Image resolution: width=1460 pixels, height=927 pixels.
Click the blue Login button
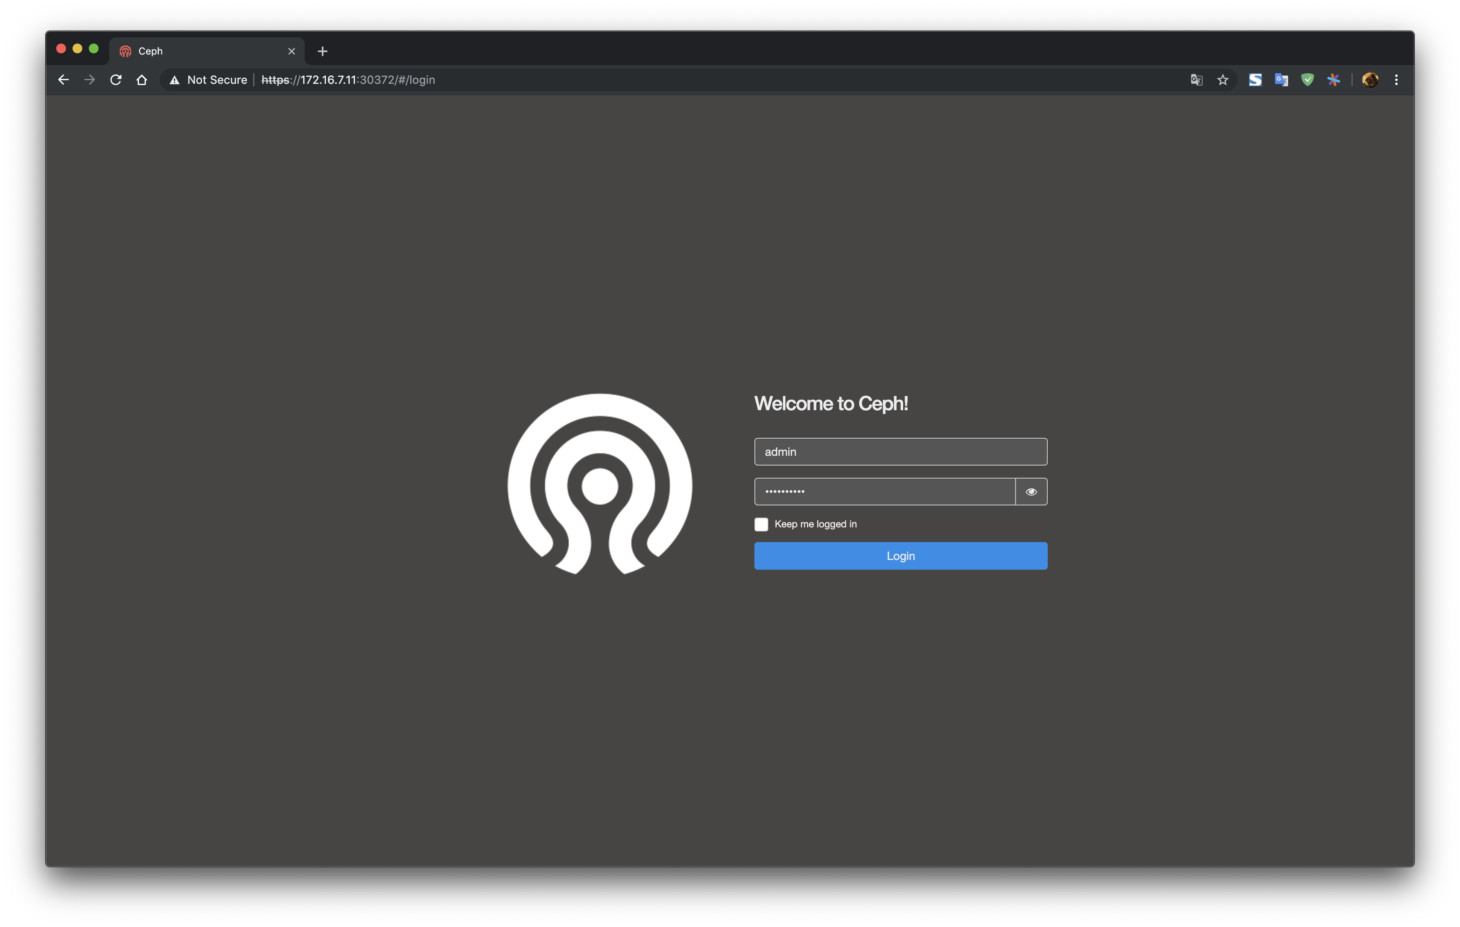[x=900, y=556]
